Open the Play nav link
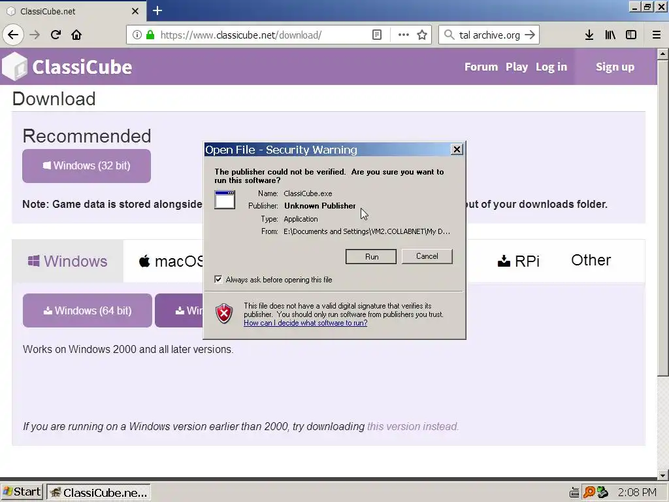This screenshot has width=669, height=502. click(x=517, y=67)
